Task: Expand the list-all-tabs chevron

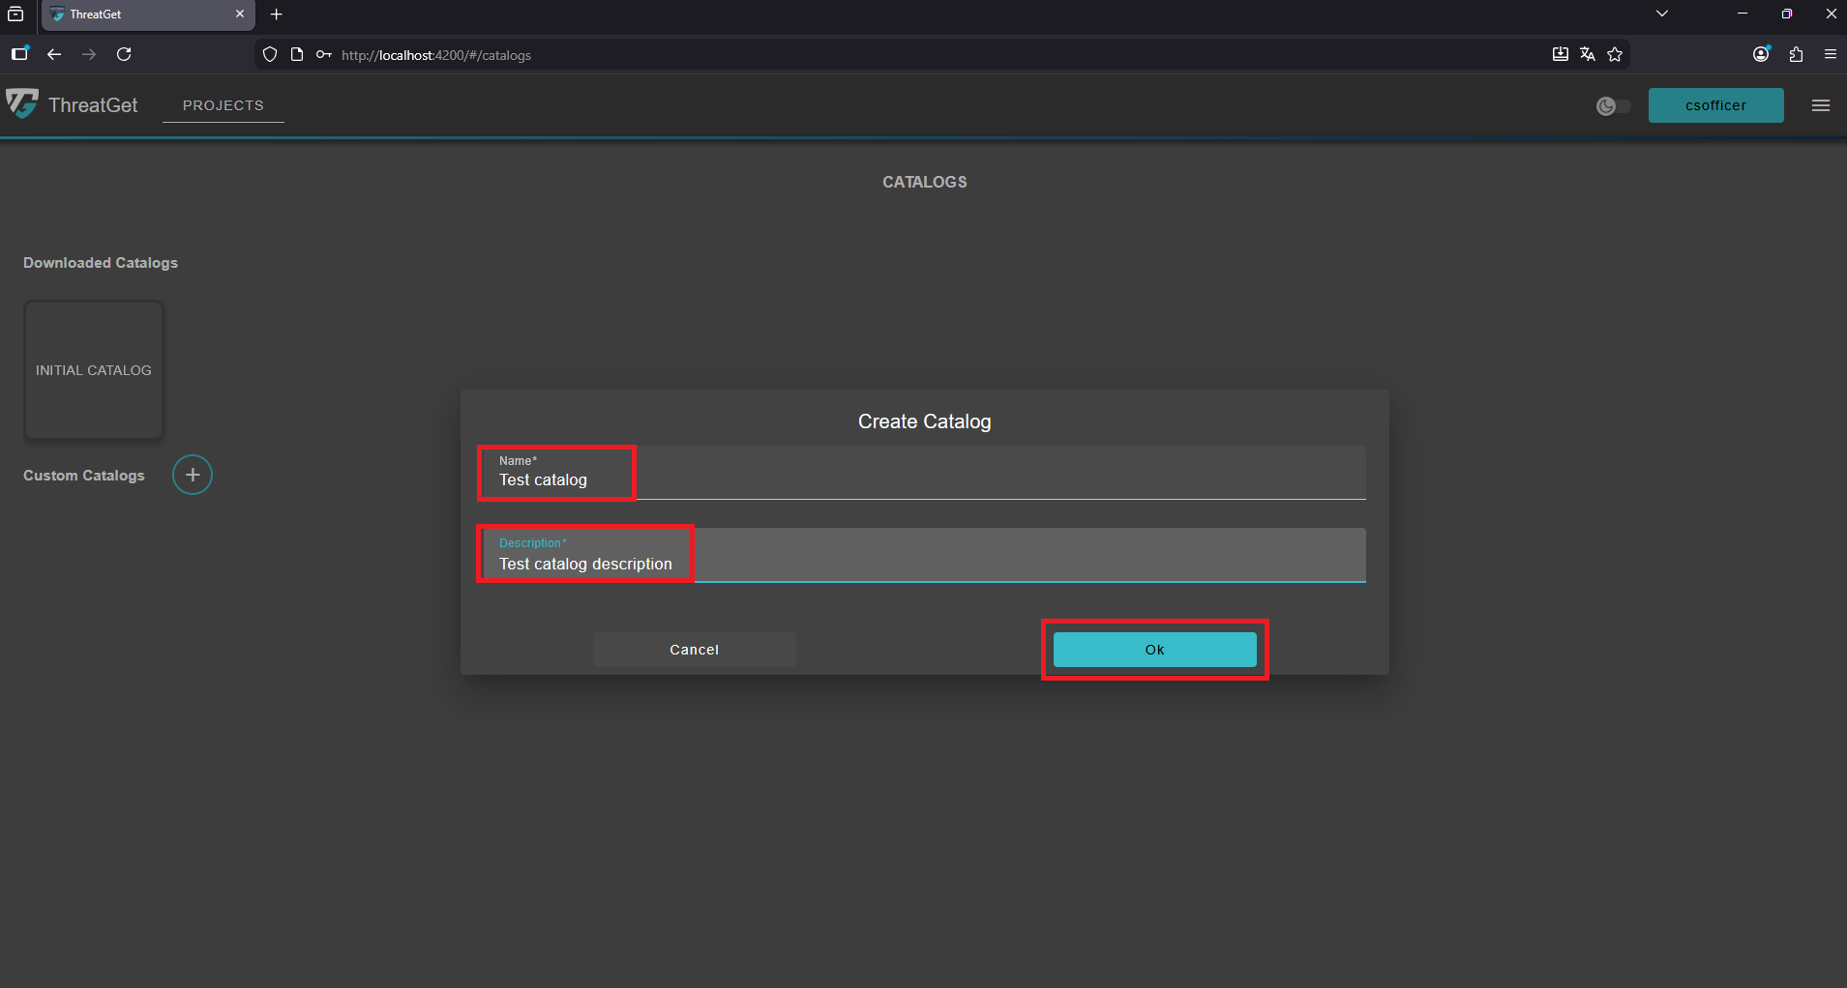Action: pyautogui.click(x=1661, y=14)
